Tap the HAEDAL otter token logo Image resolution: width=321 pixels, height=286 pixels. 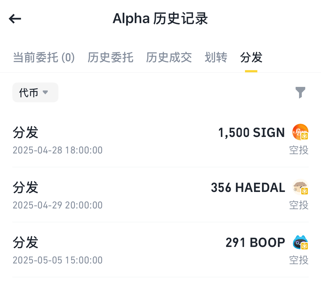[300, 187]
